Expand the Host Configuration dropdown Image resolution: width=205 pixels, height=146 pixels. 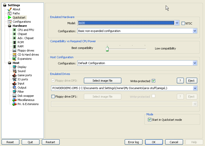pos(195,63)
